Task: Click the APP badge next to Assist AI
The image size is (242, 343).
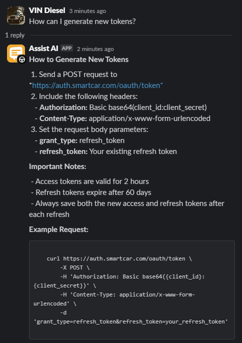Action: (x=66, y=48)
